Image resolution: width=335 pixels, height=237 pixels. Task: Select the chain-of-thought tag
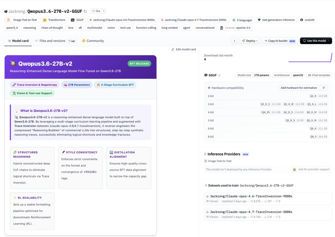click(52, 28)
